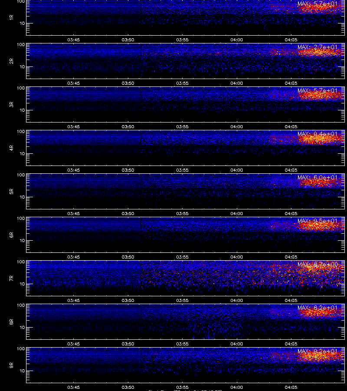
Task: Click the 5R panel label
Action: [11, 191]
